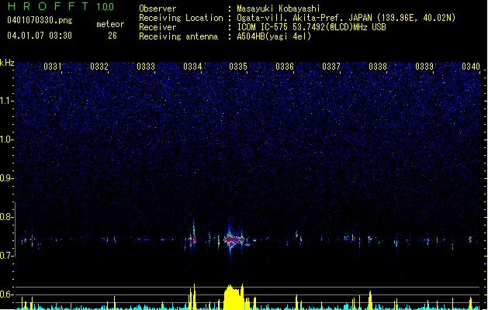488x310 pixels.
Task: Click the 0340 time marker
Action: 471,67
